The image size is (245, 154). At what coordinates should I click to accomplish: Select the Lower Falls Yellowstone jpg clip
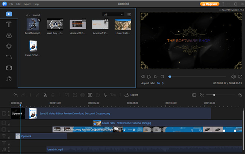click(x=167, y=123)
